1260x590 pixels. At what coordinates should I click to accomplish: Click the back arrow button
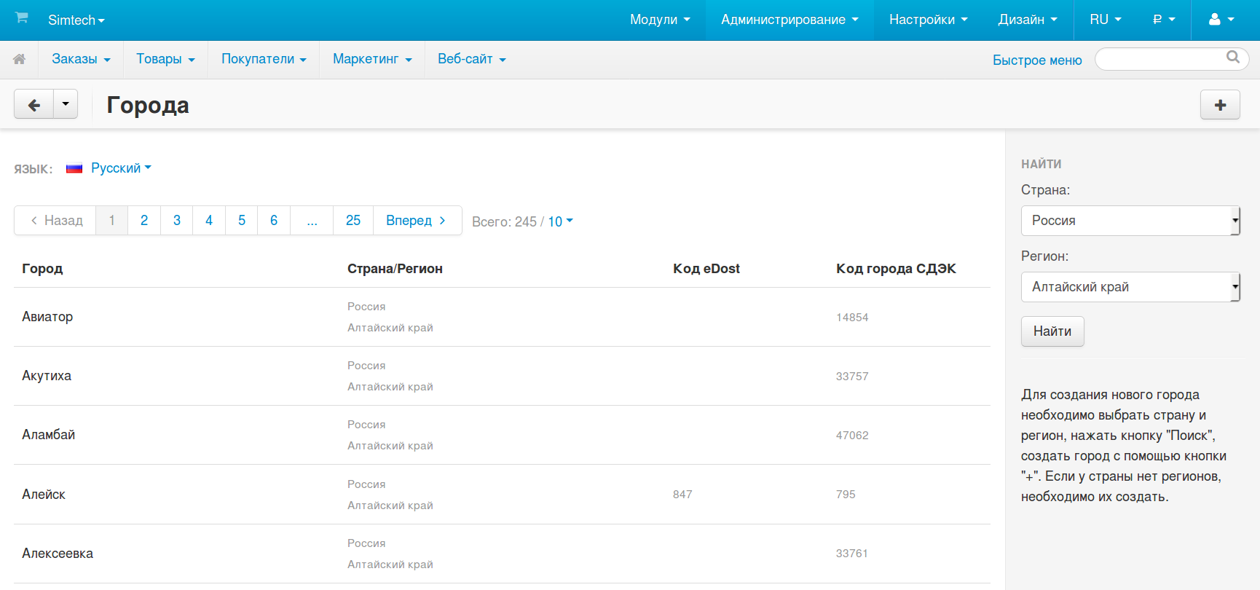coord(34,105)
